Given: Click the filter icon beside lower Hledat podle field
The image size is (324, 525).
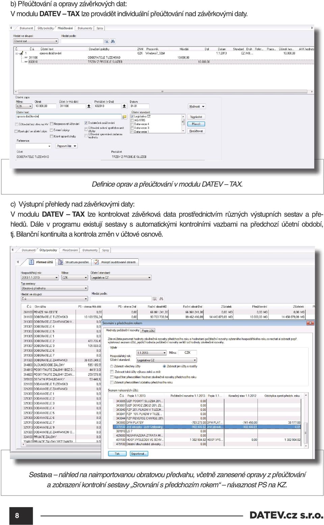Looking at the screenshot, I should pyautogui.click(x=154, y=299).
